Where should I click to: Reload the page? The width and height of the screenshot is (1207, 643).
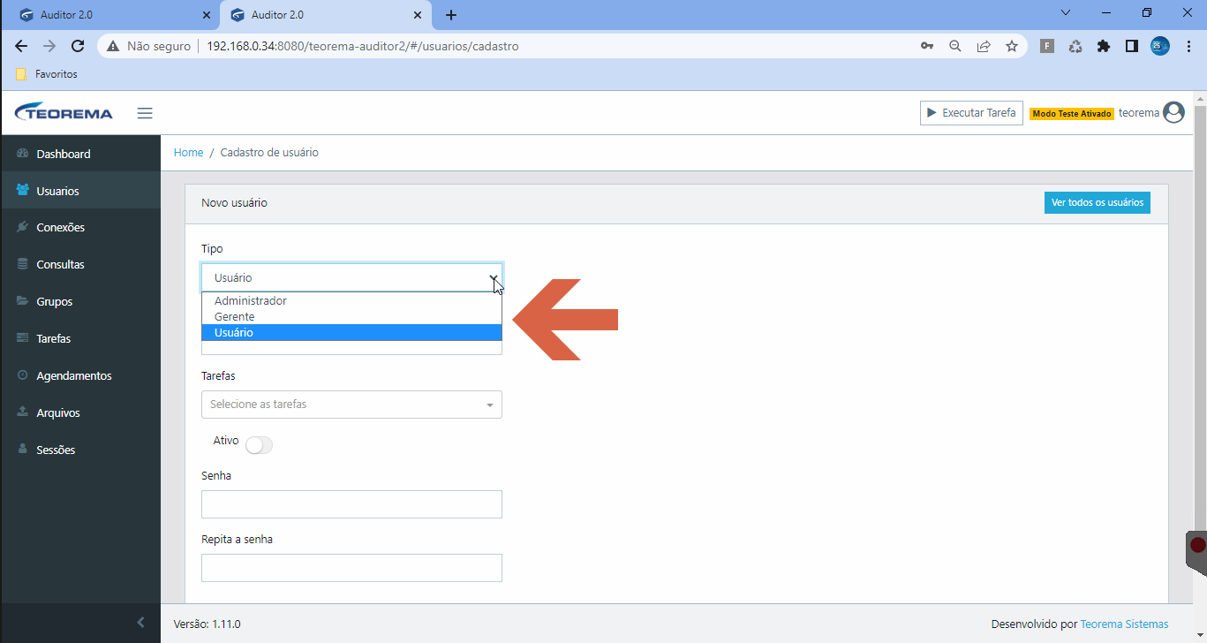[x=78, y=46]
